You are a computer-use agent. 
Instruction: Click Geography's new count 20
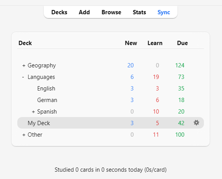130,66
